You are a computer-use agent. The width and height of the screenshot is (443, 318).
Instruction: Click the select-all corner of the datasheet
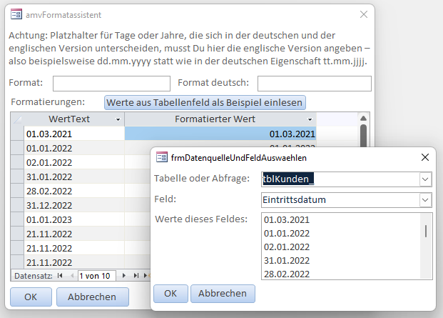pos(17,119)
